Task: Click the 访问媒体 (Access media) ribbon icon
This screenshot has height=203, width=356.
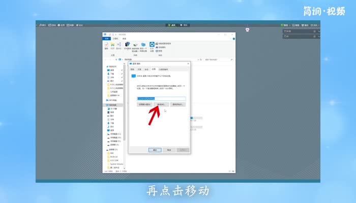Action: click(x=128, y=46)
